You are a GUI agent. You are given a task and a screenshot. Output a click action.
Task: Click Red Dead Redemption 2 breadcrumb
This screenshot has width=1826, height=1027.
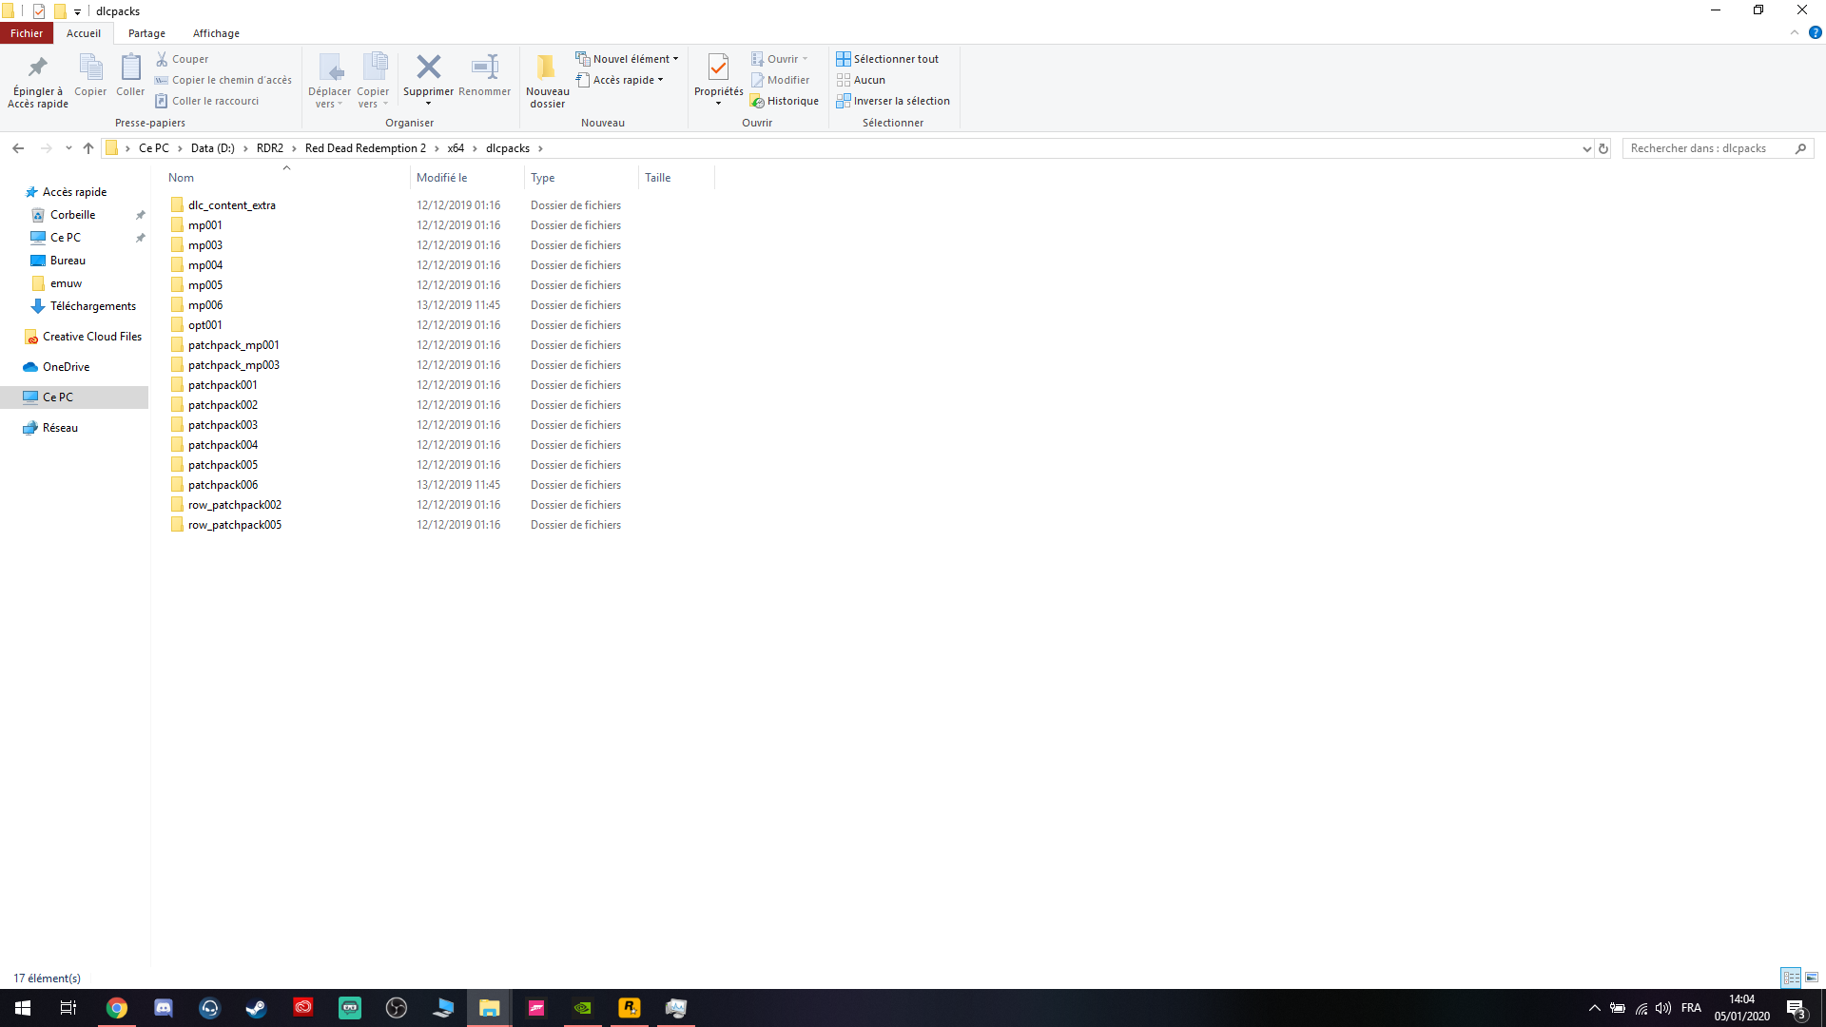[x=365, y=148]
